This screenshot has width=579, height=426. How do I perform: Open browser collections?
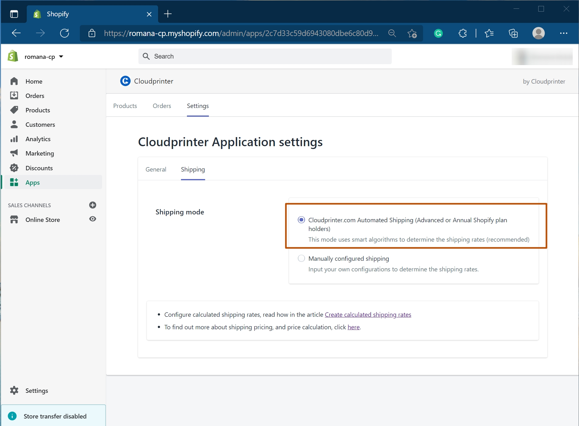(513, 33)
